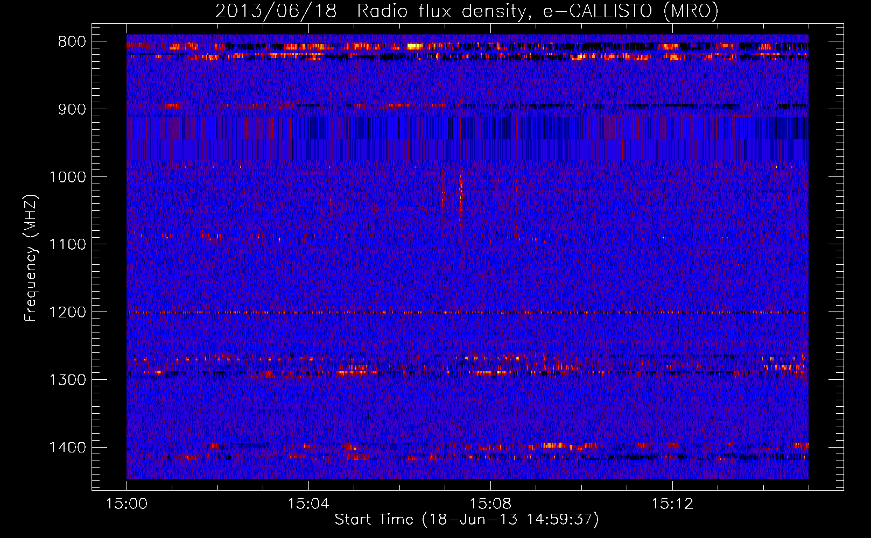871x538 pixels.
Task: Click the 'Start Time (18-Jun-13 14:59:37)' axis title
Action: tap(467, 520)
